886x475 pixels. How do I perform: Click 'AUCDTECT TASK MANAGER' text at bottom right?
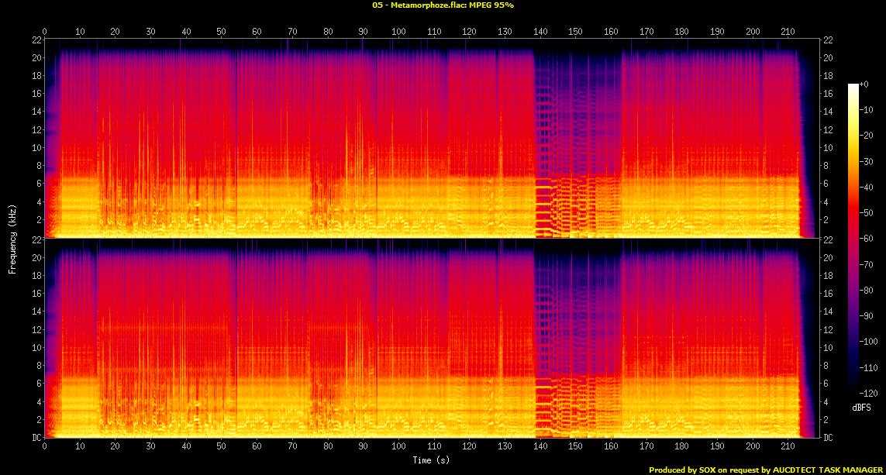pos(828,470)
